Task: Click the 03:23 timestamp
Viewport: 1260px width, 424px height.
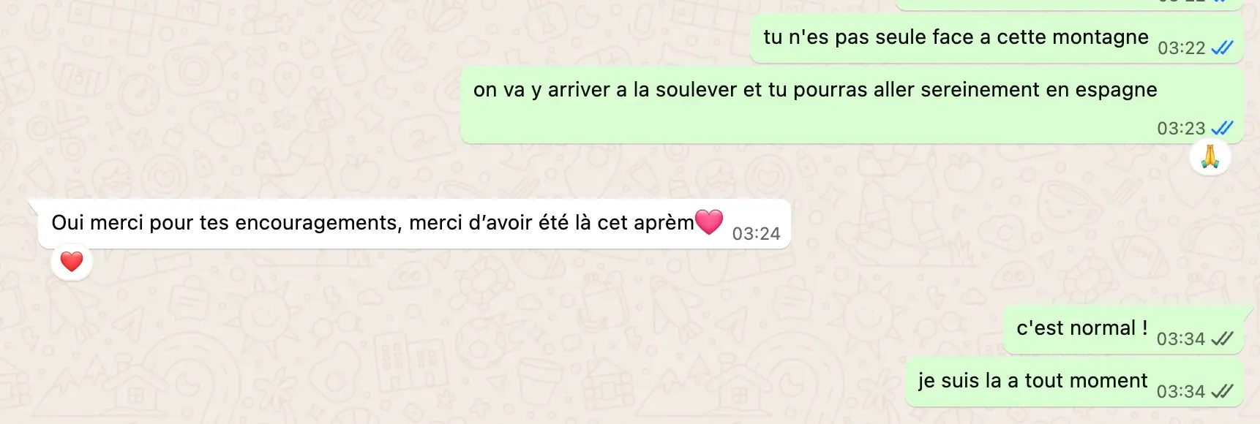Action: (1181, 128)
